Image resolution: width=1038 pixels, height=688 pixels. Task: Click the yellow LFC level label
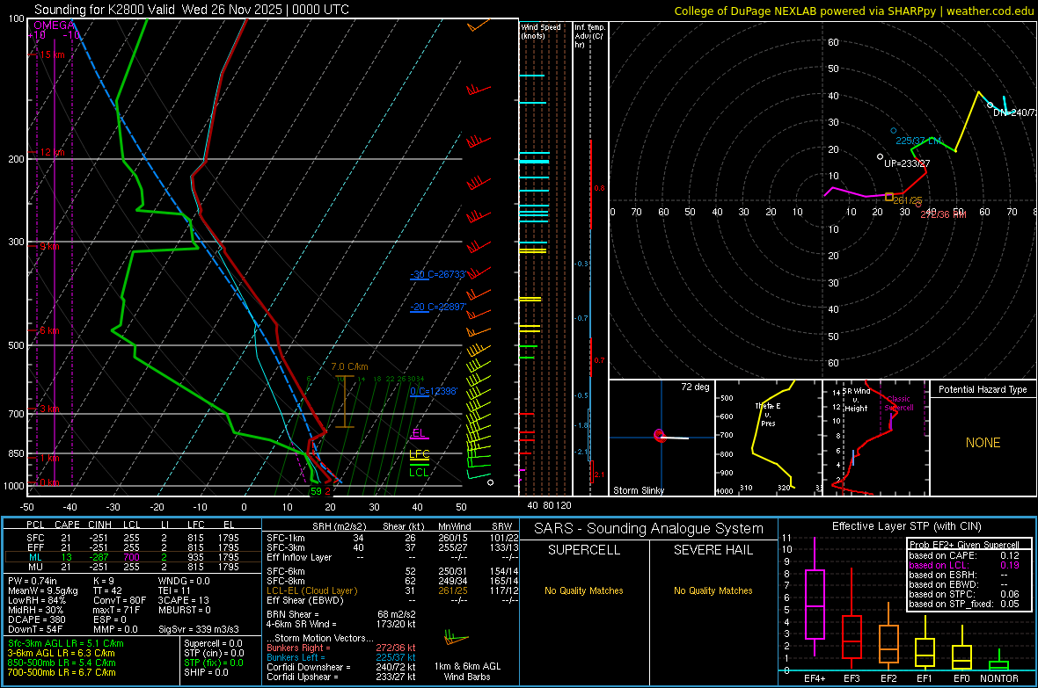tap(419, 454)
